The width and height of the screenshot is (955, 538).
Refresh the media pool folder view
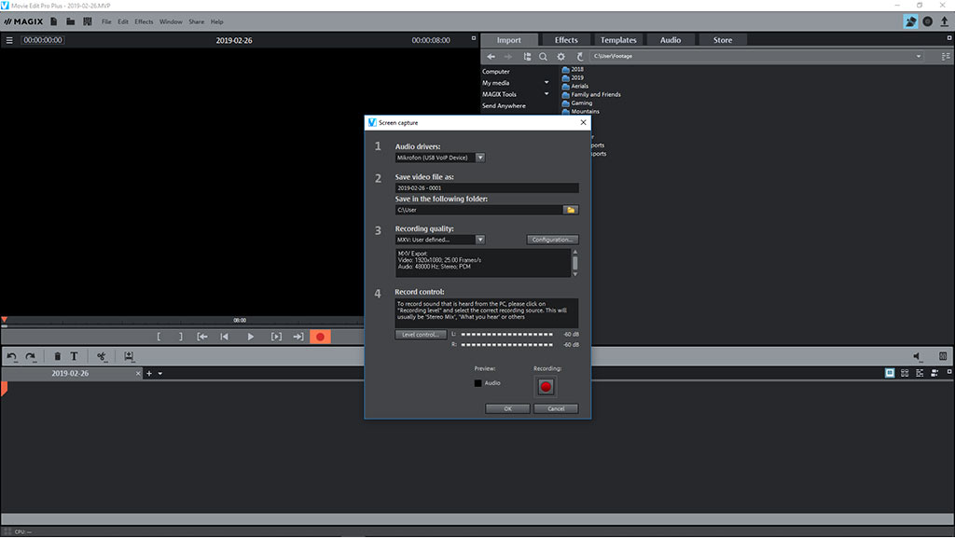click(x=580, y=57)
